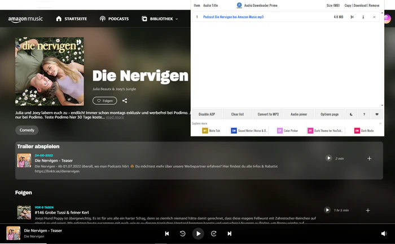Viewport: 395px width, 244px height.
Task: Open the Options page
Action: pos(330,114)
